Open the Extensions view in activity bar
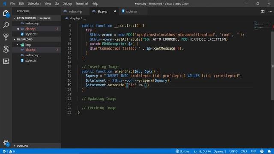The height and width of the screenshot is (154, 274). pos(6,61)
